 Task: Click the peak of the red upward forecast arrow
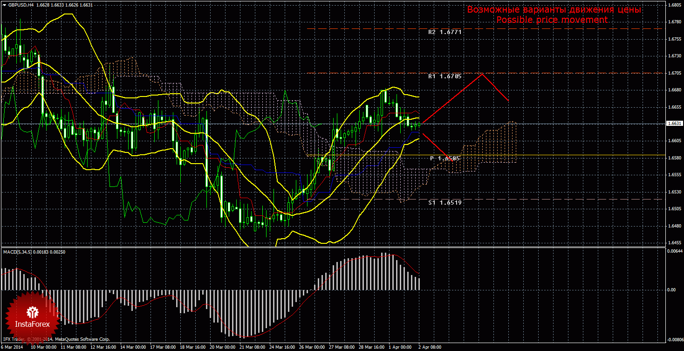tap(482, 74)
